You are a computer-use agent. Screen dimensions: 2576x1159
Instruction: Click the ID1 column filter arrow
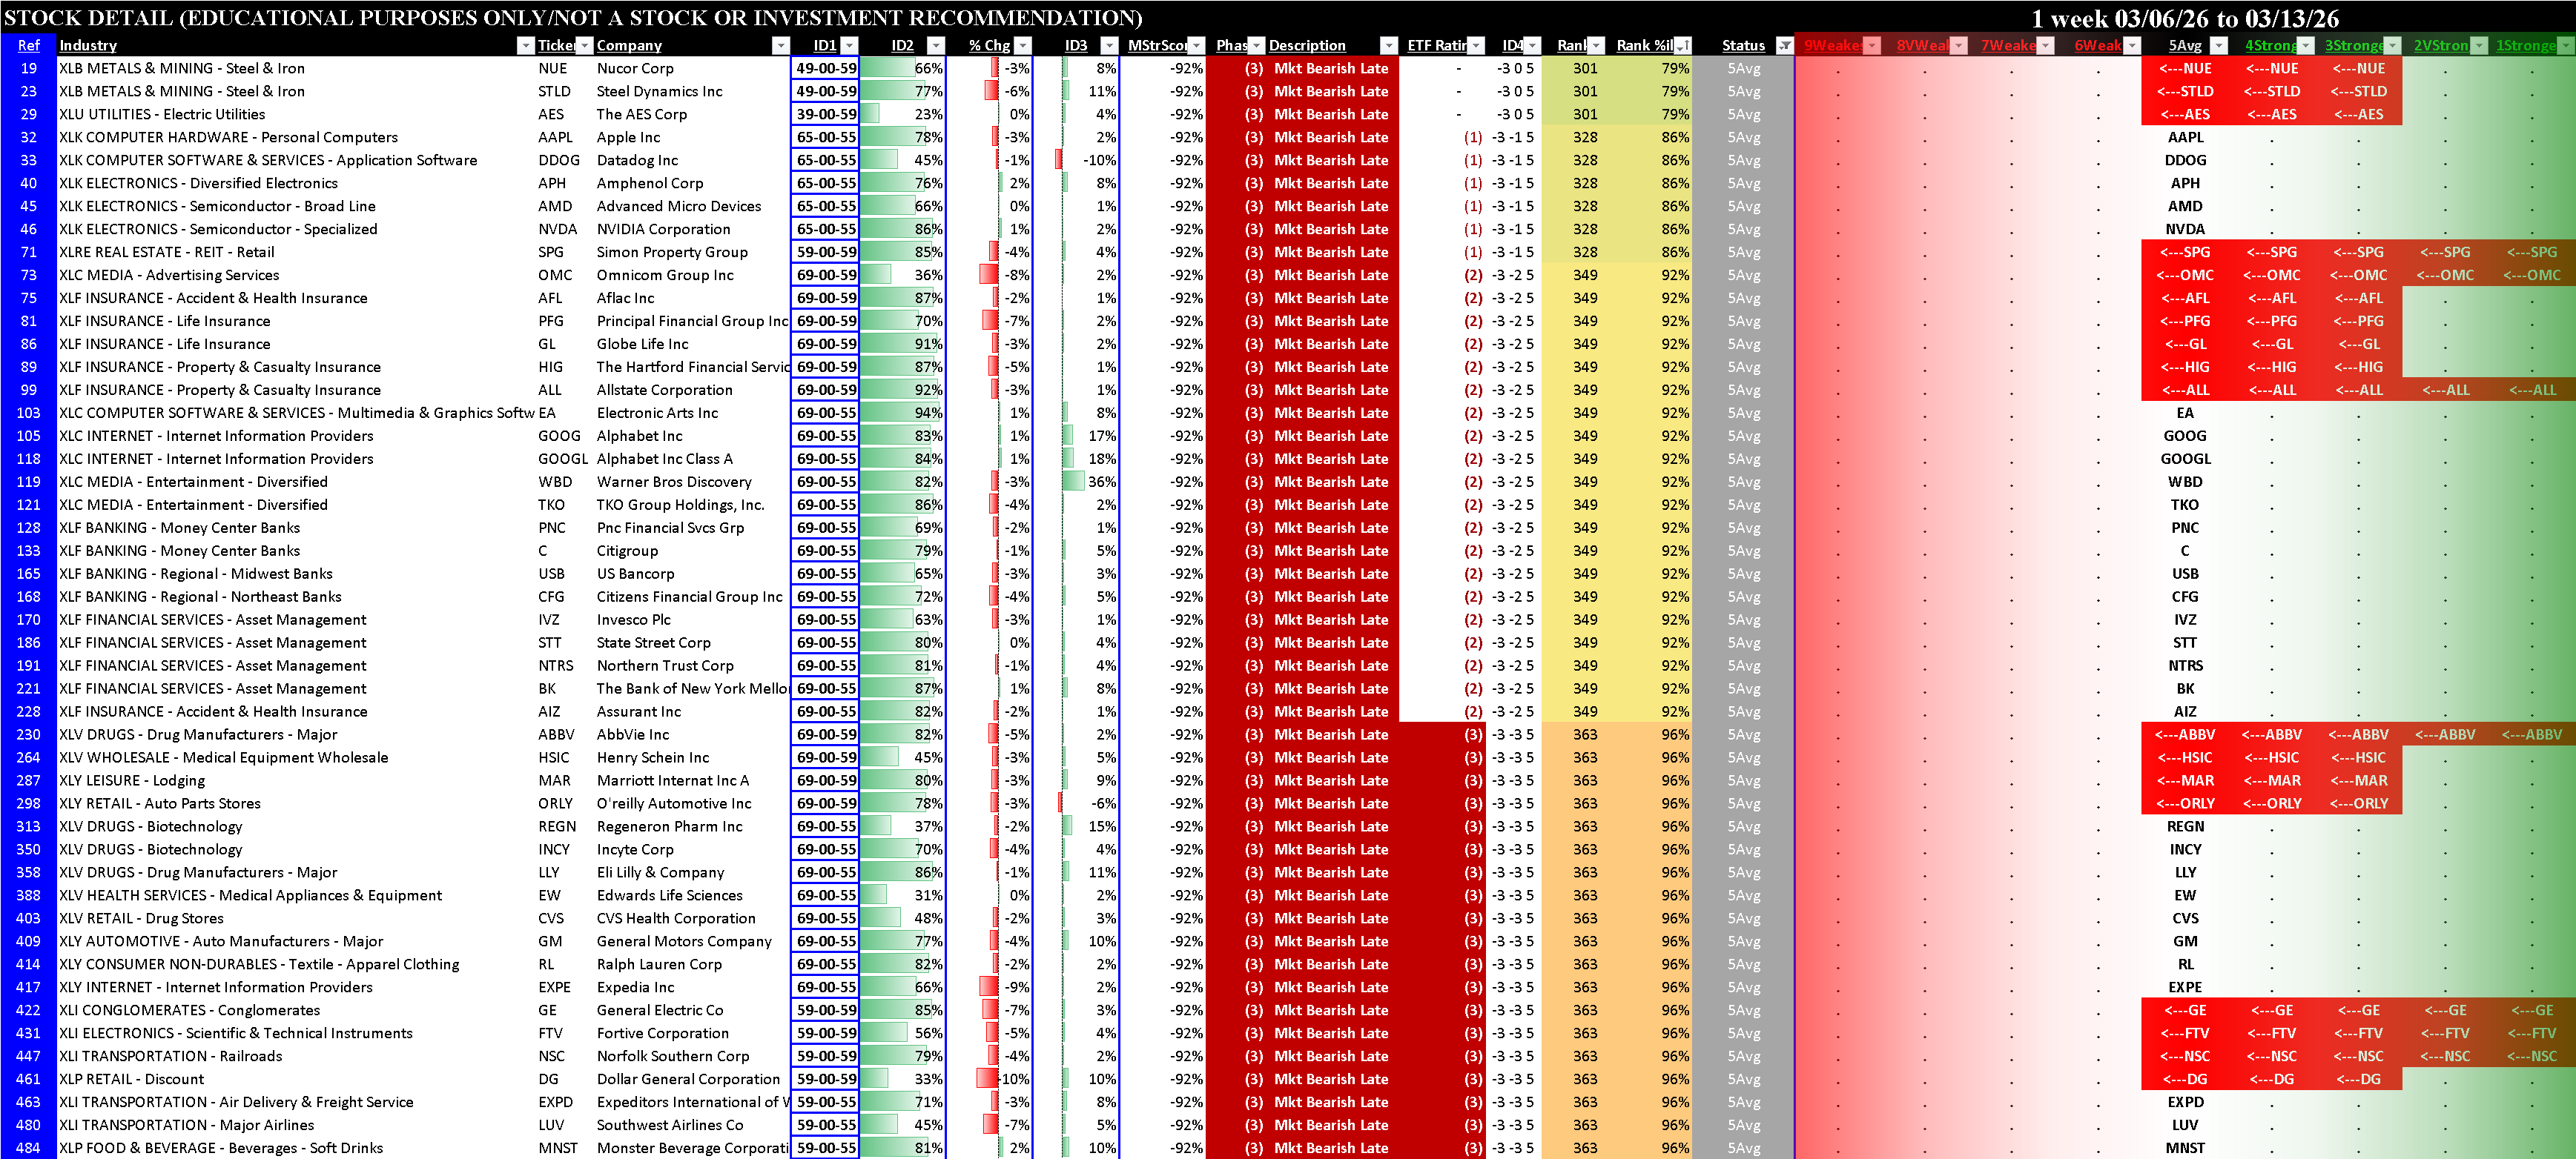(849, 45)
